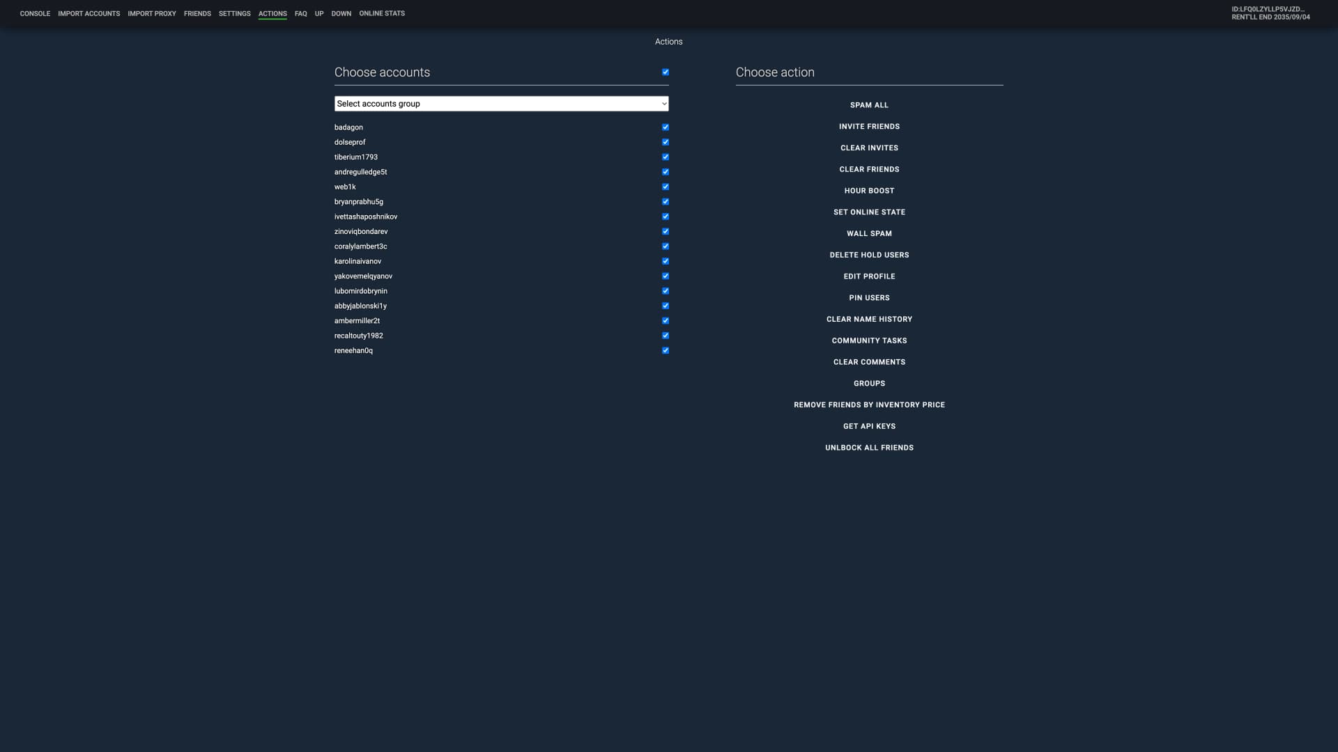Go to Import Accounts page
The height and width of the screenshot is (752, 1338).
[x=89, y=13]
